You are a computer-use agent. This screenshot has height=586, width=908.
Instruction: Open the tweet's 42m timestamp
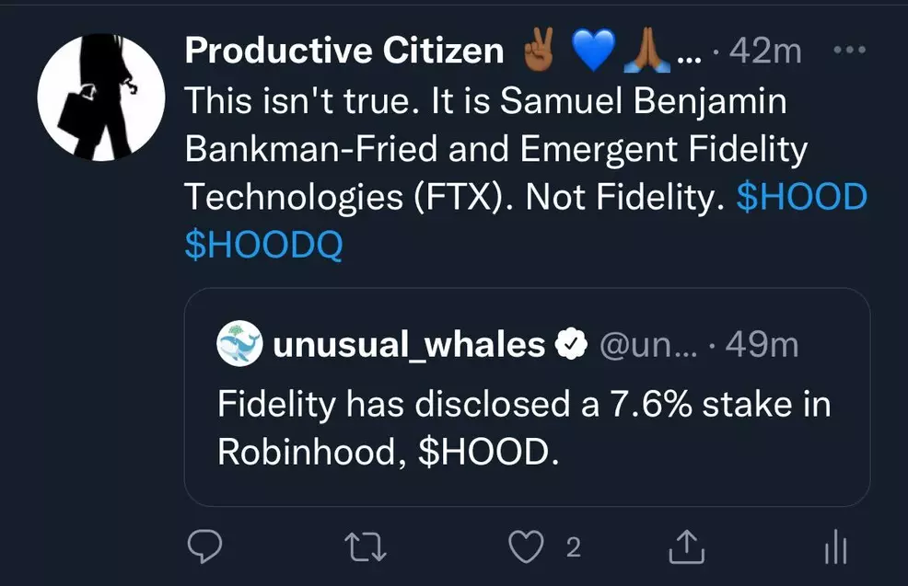pos(764,52)
